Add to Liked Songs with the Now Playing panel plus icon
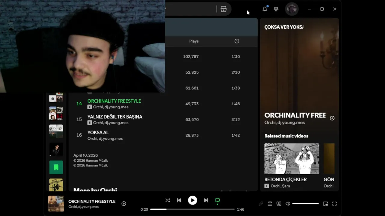Viewport: 385px width, 216px height. tap(332, 118)
